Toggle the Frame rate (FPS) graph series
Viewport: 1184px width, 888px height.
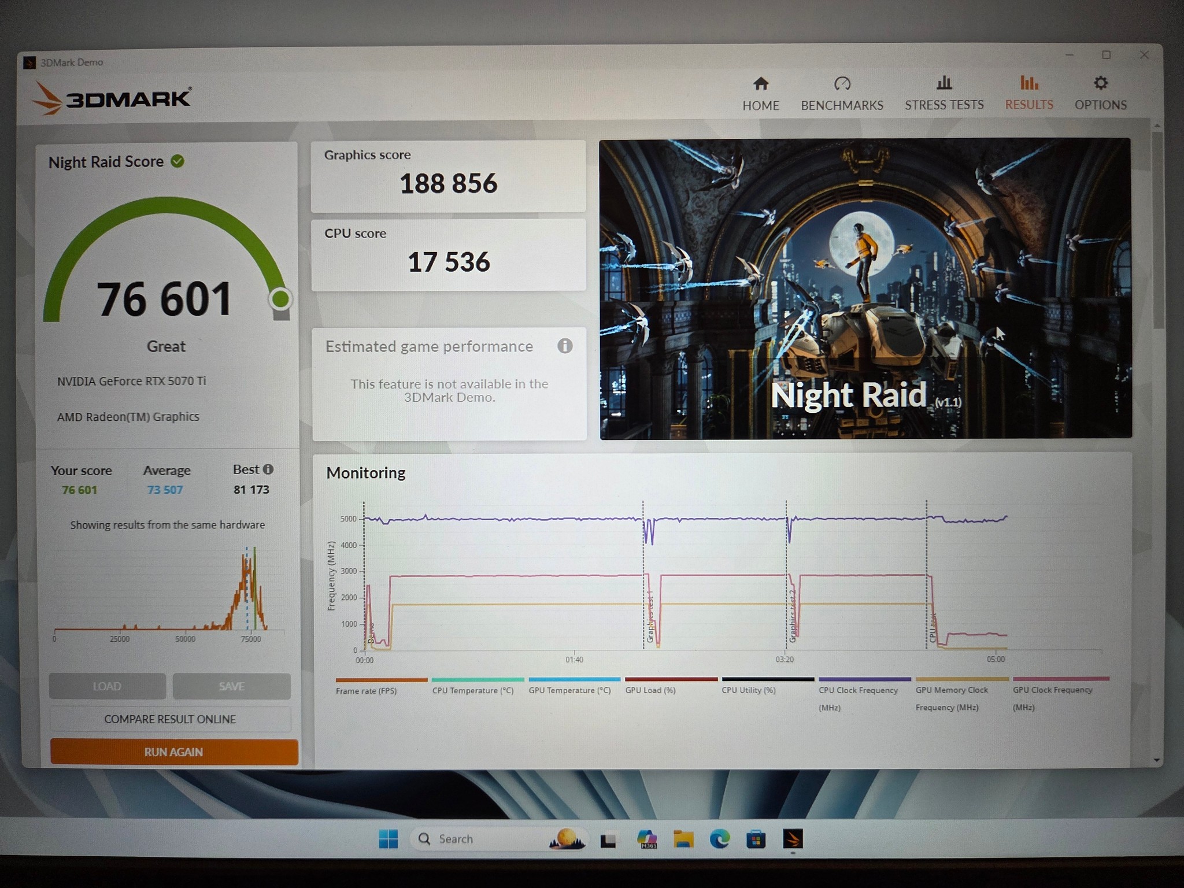[381, 686]
